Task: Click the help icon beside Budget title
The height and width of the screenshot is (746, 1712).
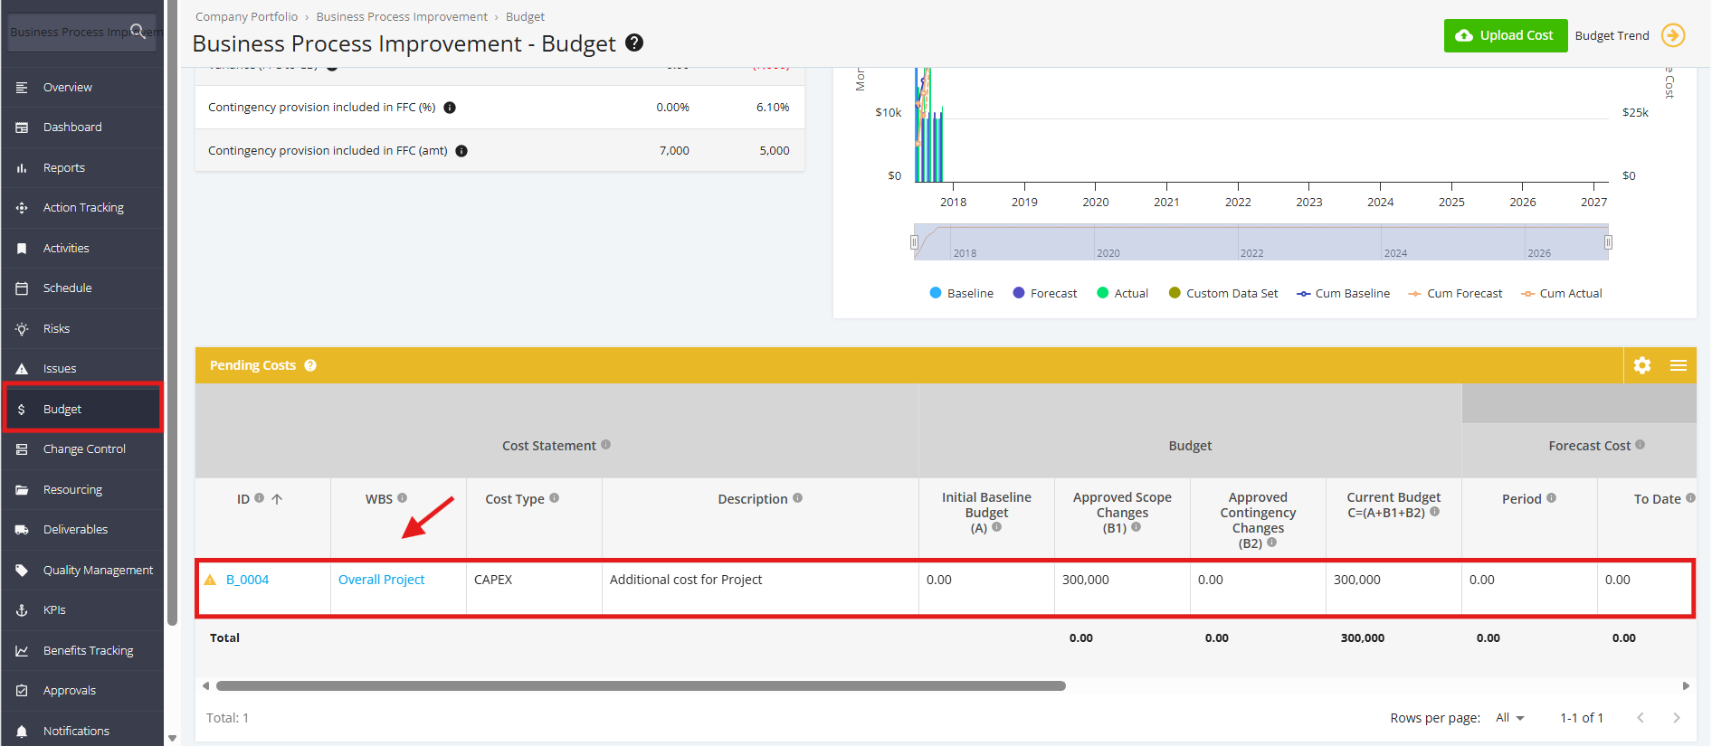Action: [x=634, y=42]
